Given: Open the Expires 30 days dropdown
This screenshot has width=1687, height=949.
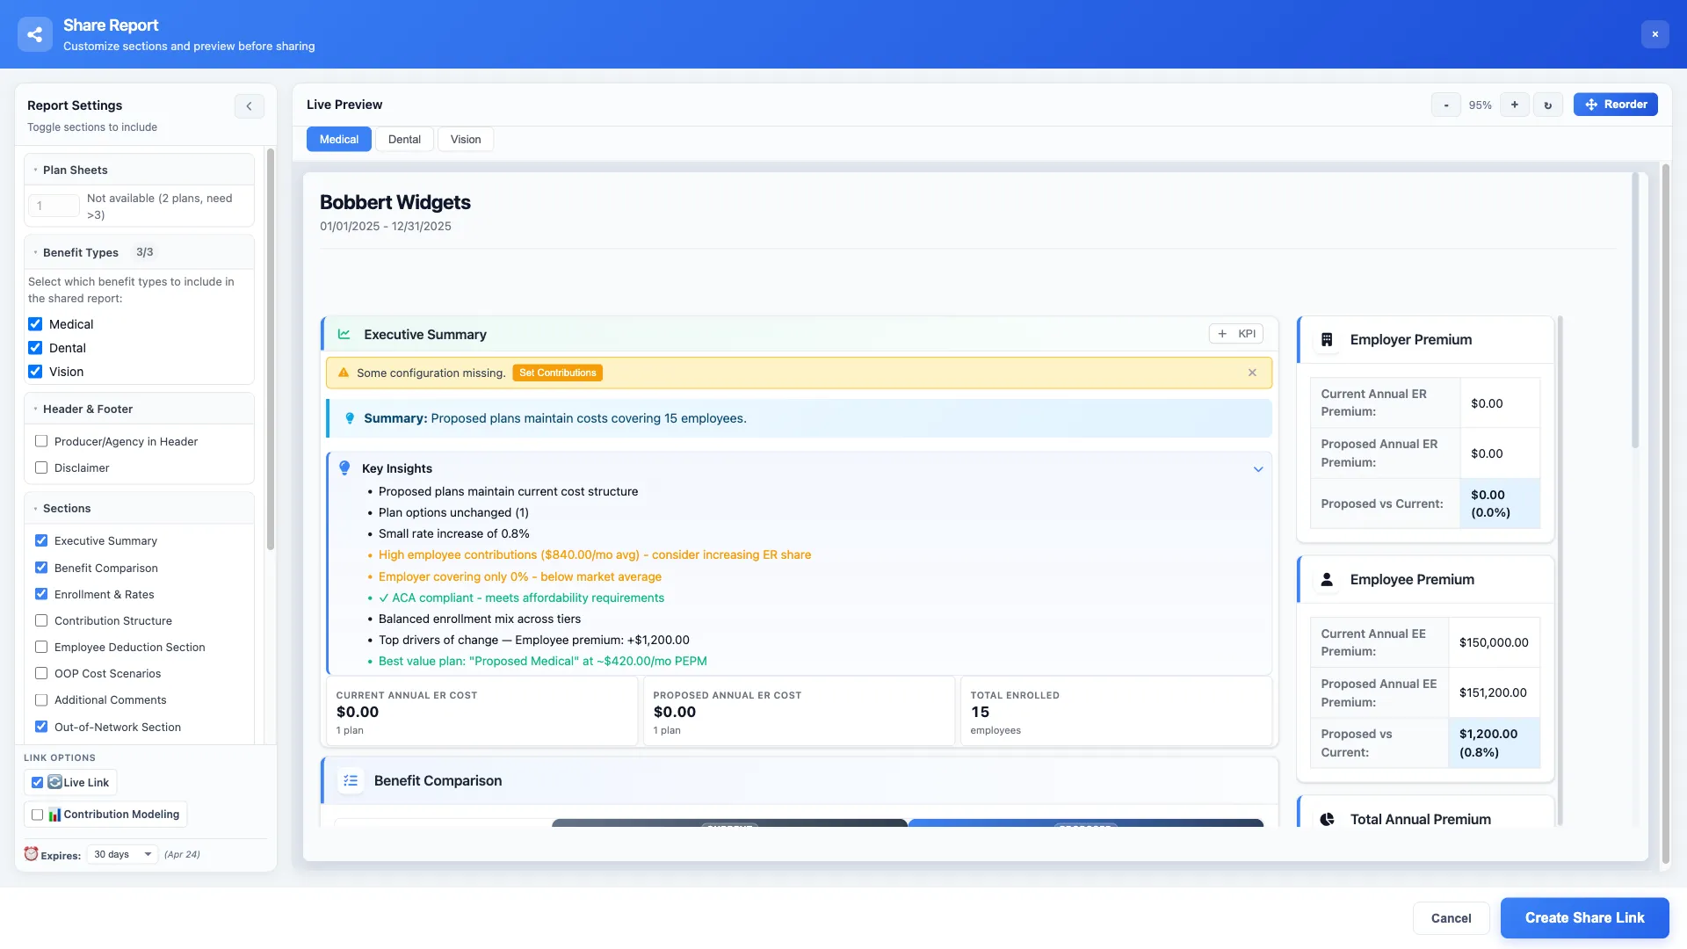Looking at the screenshot, I should (x=121, y=854).
